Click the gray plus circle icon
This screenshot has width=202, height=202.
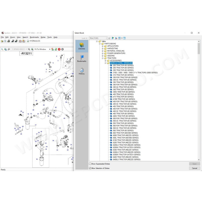63,49
